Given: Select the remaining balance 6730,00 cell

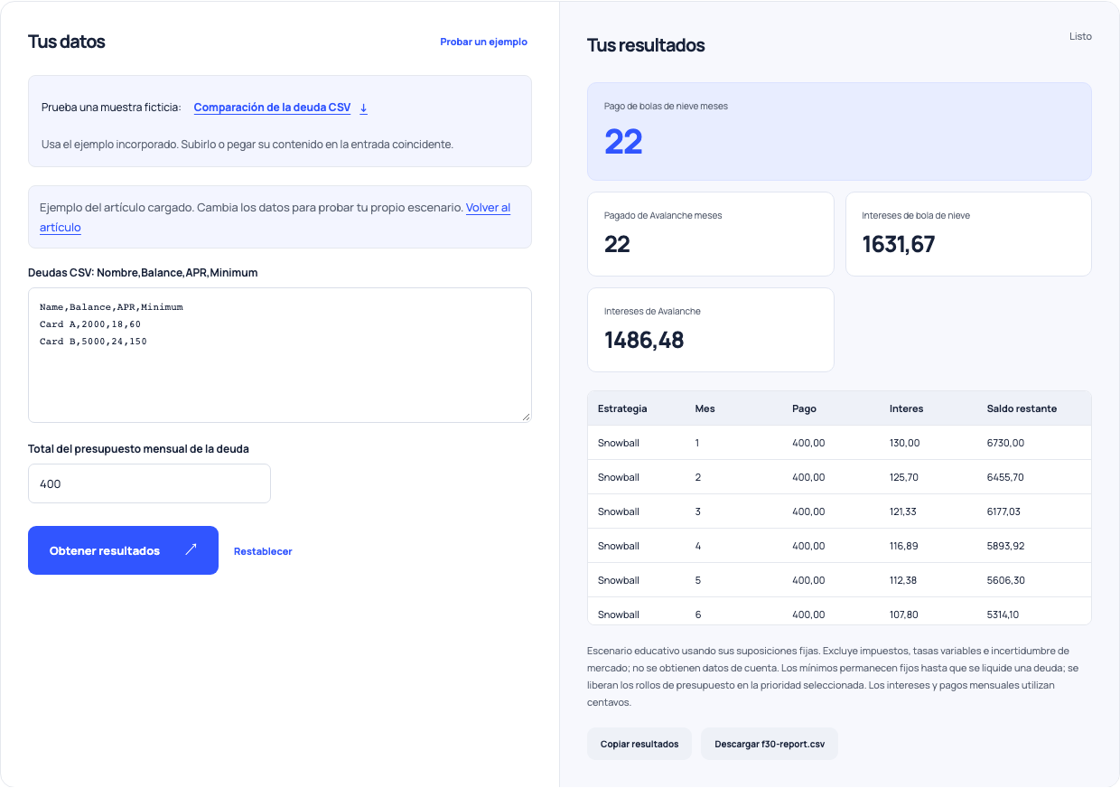Looking at the screenshot, I should tap(1005, 443).
